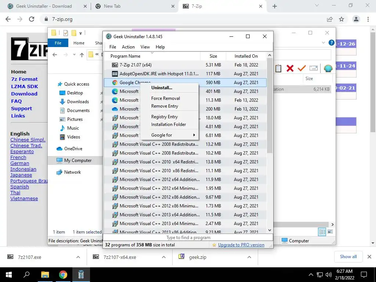376x282 pixels.
Task: Click the Edge icon in 11.3 MB row
Action: (115, 100)
